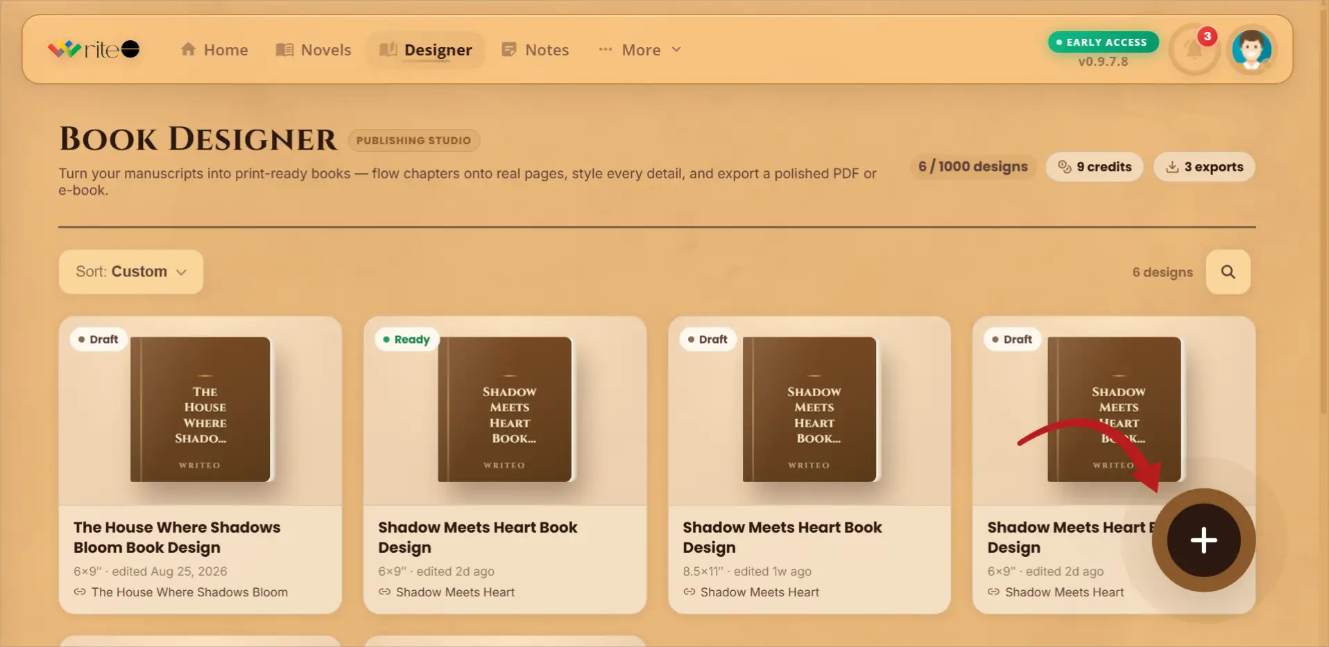
Task: Click '6×9" · edited Aug 25, 2026' text
Action: click(x=151, y=571)
